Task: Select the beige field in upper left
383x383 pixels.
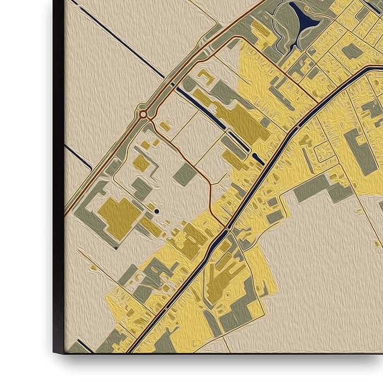Action: coord(109,82)
